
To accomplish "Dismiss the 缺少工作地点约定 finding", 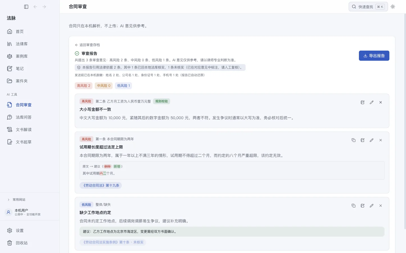I will coord(381,206).
